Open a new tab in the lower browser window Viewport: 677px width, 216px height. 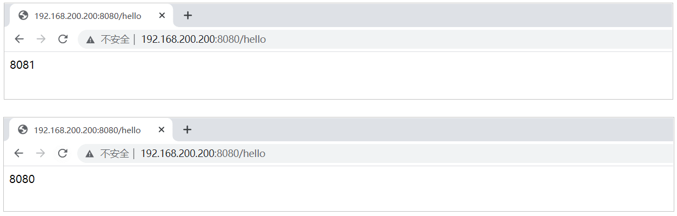188,130
